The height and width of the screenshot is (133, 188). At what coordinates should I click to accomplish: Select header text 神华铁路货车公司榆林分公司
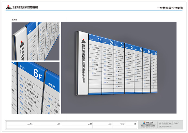tap(25, 7)
